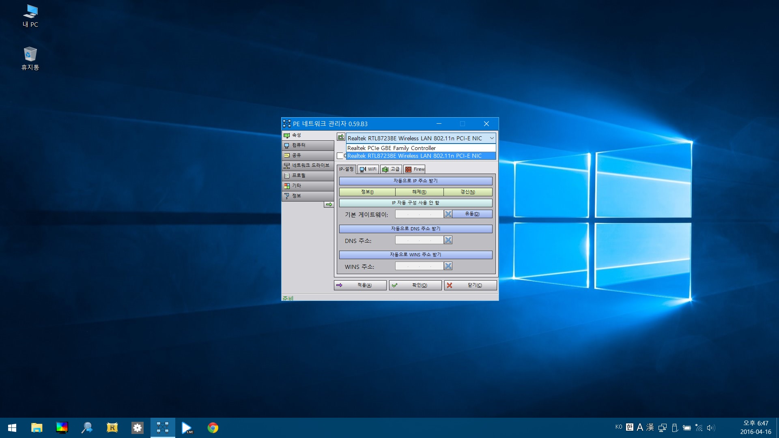
Task: Open Google Chrome from taskbar
Action: click(x=213, y=428)
